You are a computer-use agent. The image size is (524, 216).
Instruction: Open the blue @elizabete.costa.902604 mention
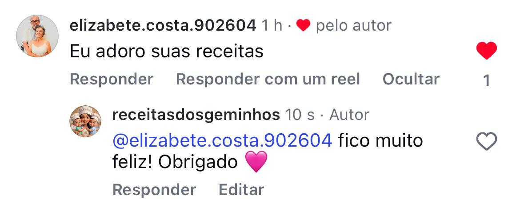tap(222, 141)
